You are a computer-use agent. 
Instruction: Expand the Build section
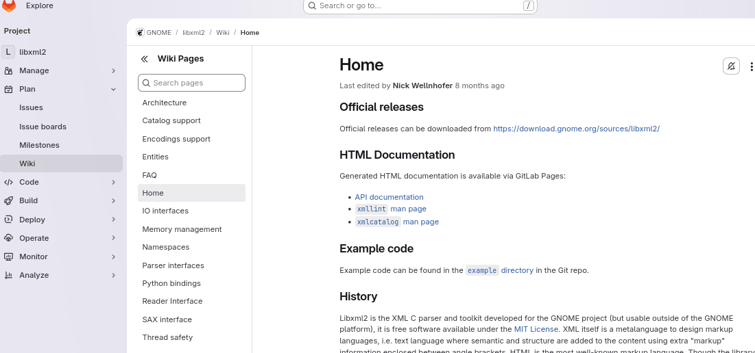click(114, 200)
